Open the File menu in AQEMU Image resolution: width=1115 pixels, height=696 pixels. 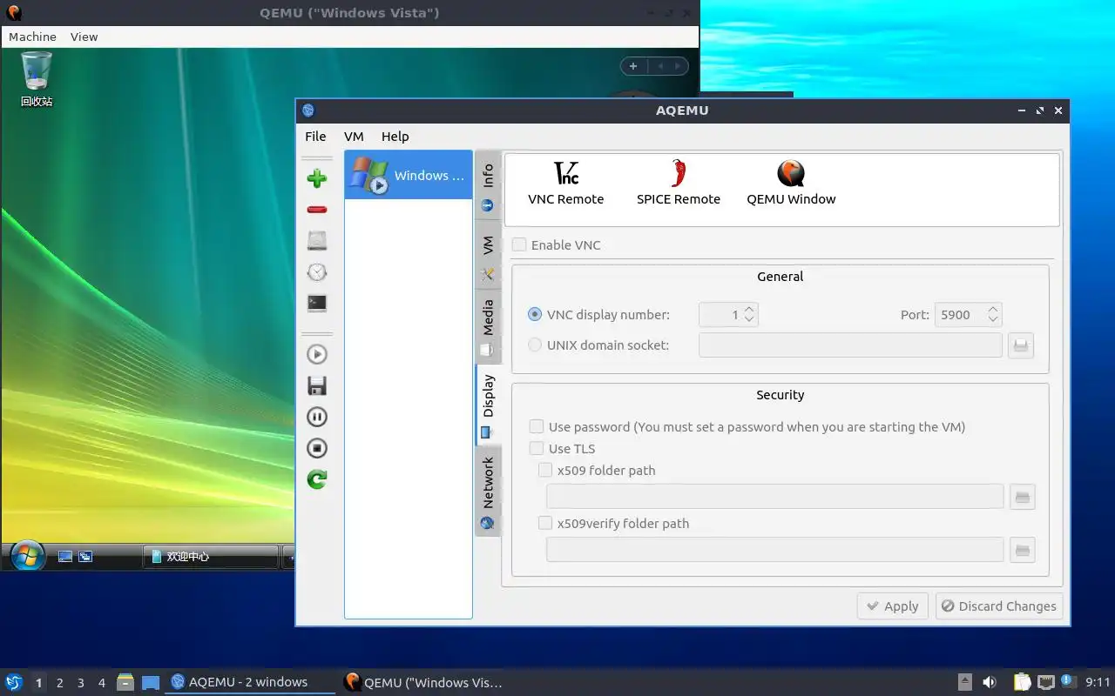point(315,137)
